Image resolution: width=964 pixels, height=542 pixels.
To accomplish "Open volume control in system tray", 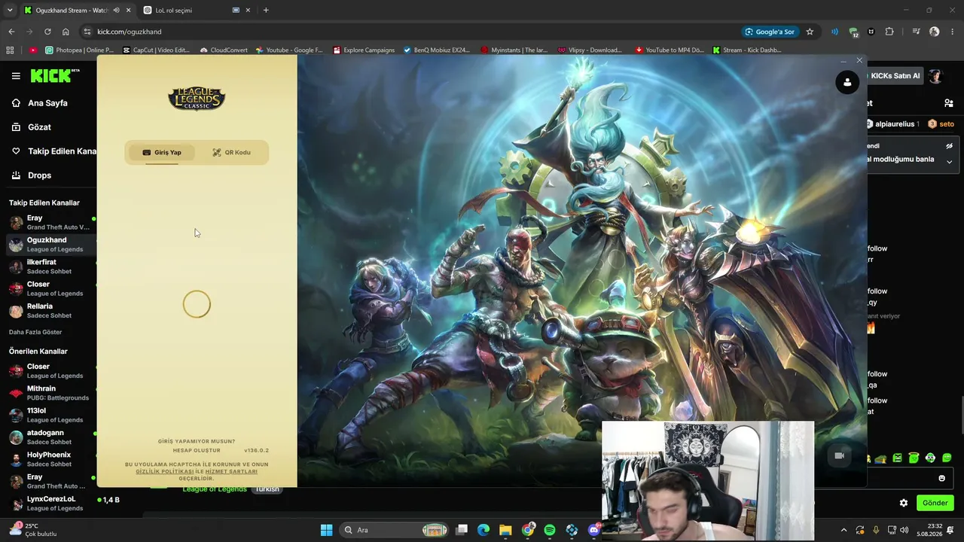I will (904, 530).
